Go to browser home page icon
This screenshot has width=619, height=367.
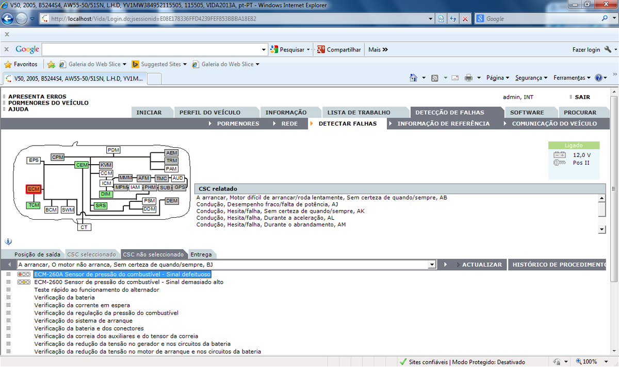click(x=413, y=78)
